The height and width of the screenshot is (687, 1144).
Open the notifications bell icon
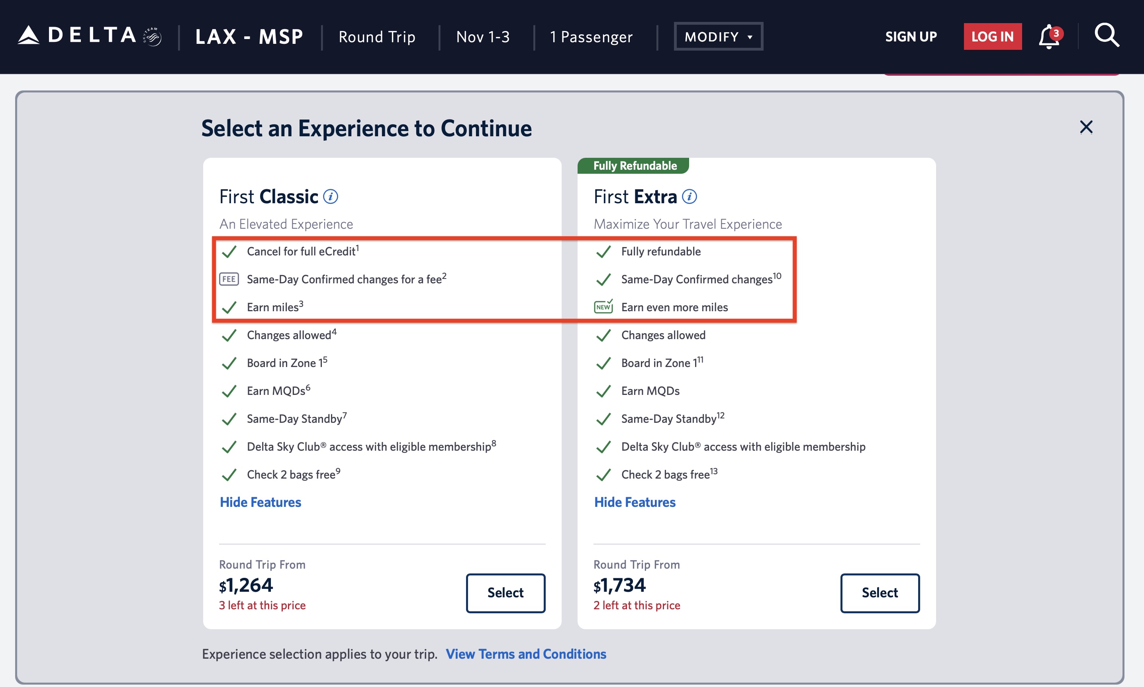[1049, 37]
